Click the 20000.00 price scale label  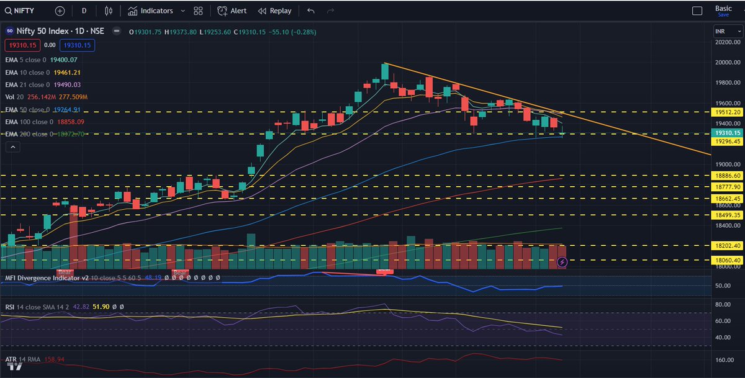pyautogui.click(x=728, y=63)
